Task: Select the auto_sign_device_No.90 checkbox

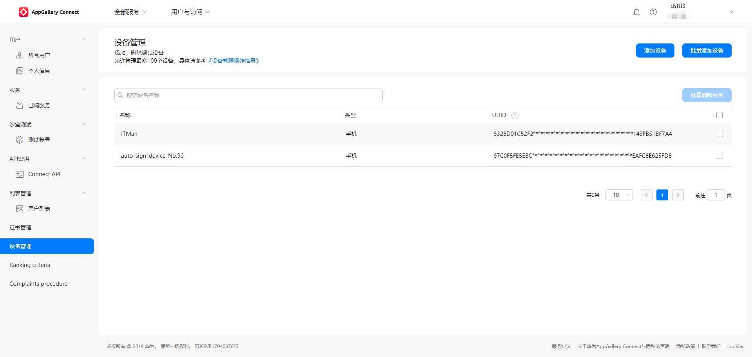Action: (720, 156)
